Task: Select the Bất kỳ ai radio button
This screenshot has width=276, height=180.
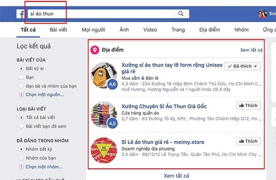Action: click(21, 69)
